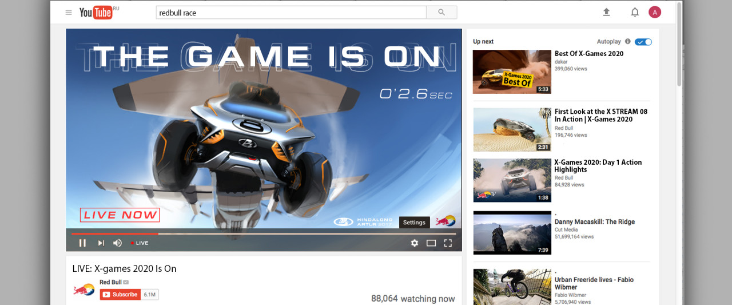
Task: Click the dakar channel name
Action: coord(562,61)
